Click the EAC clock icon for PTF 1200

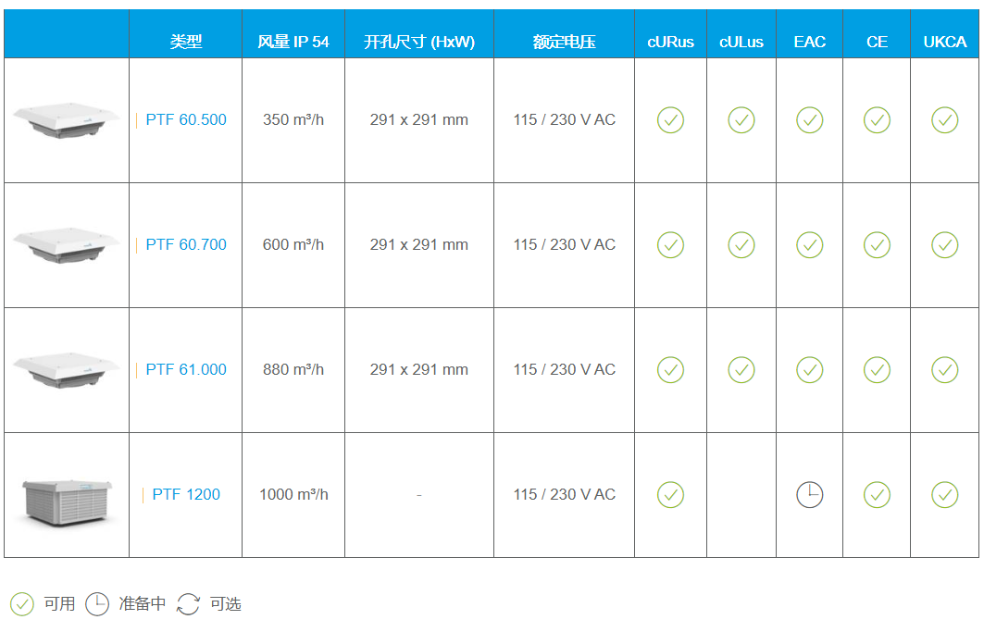pos(810,495)
